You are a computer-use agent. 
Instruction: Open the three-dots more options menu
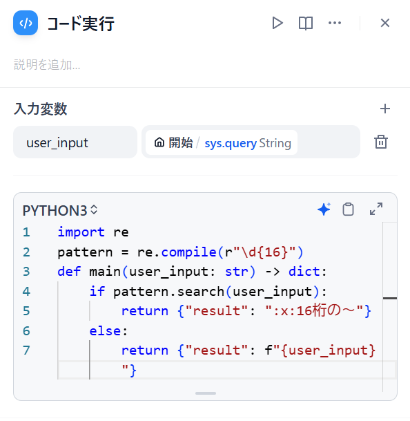point(335,23)
